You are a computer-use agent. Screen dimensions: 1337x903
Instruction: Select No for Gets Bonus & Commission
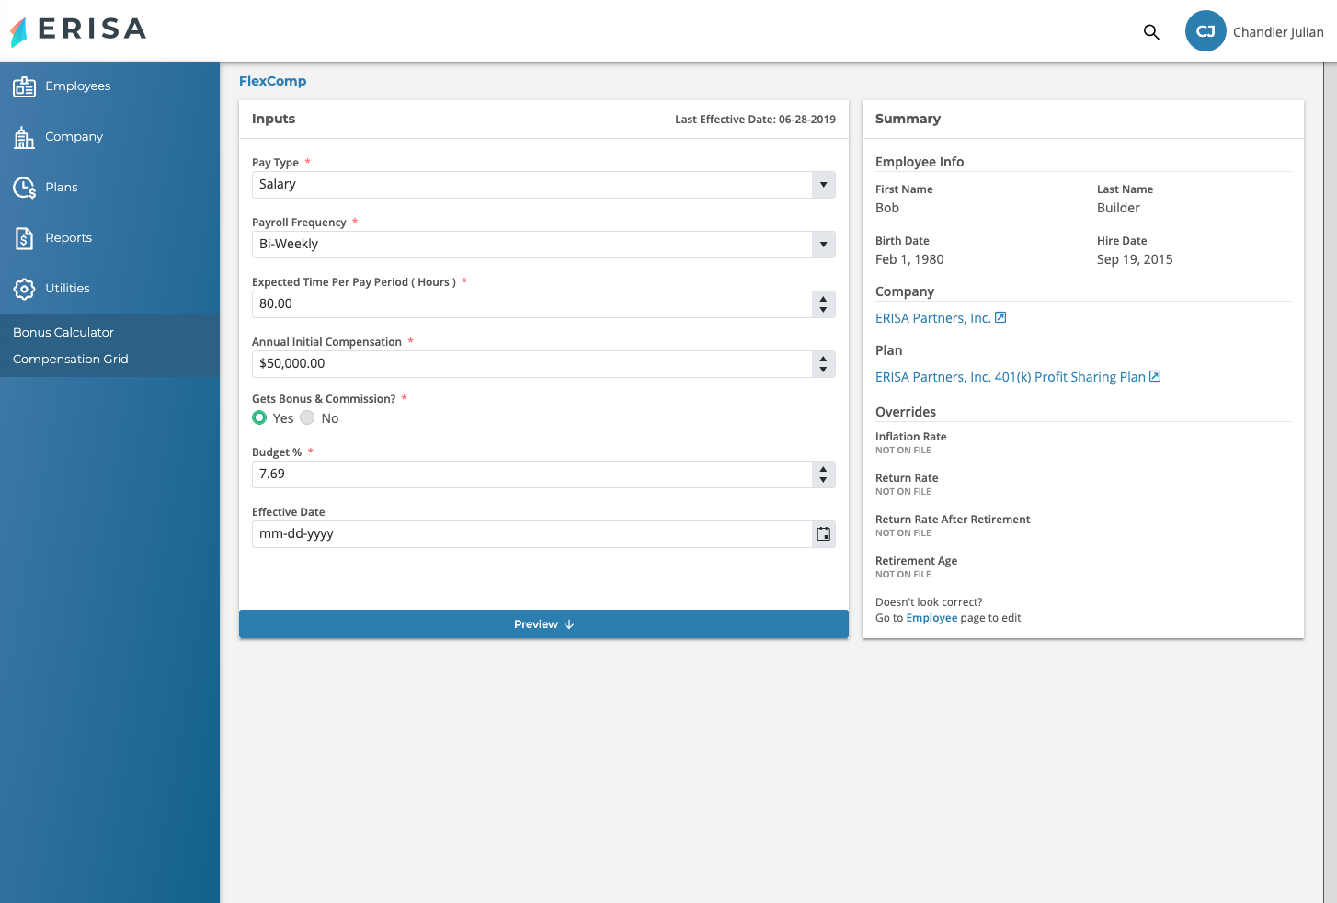tap(307, 417)
